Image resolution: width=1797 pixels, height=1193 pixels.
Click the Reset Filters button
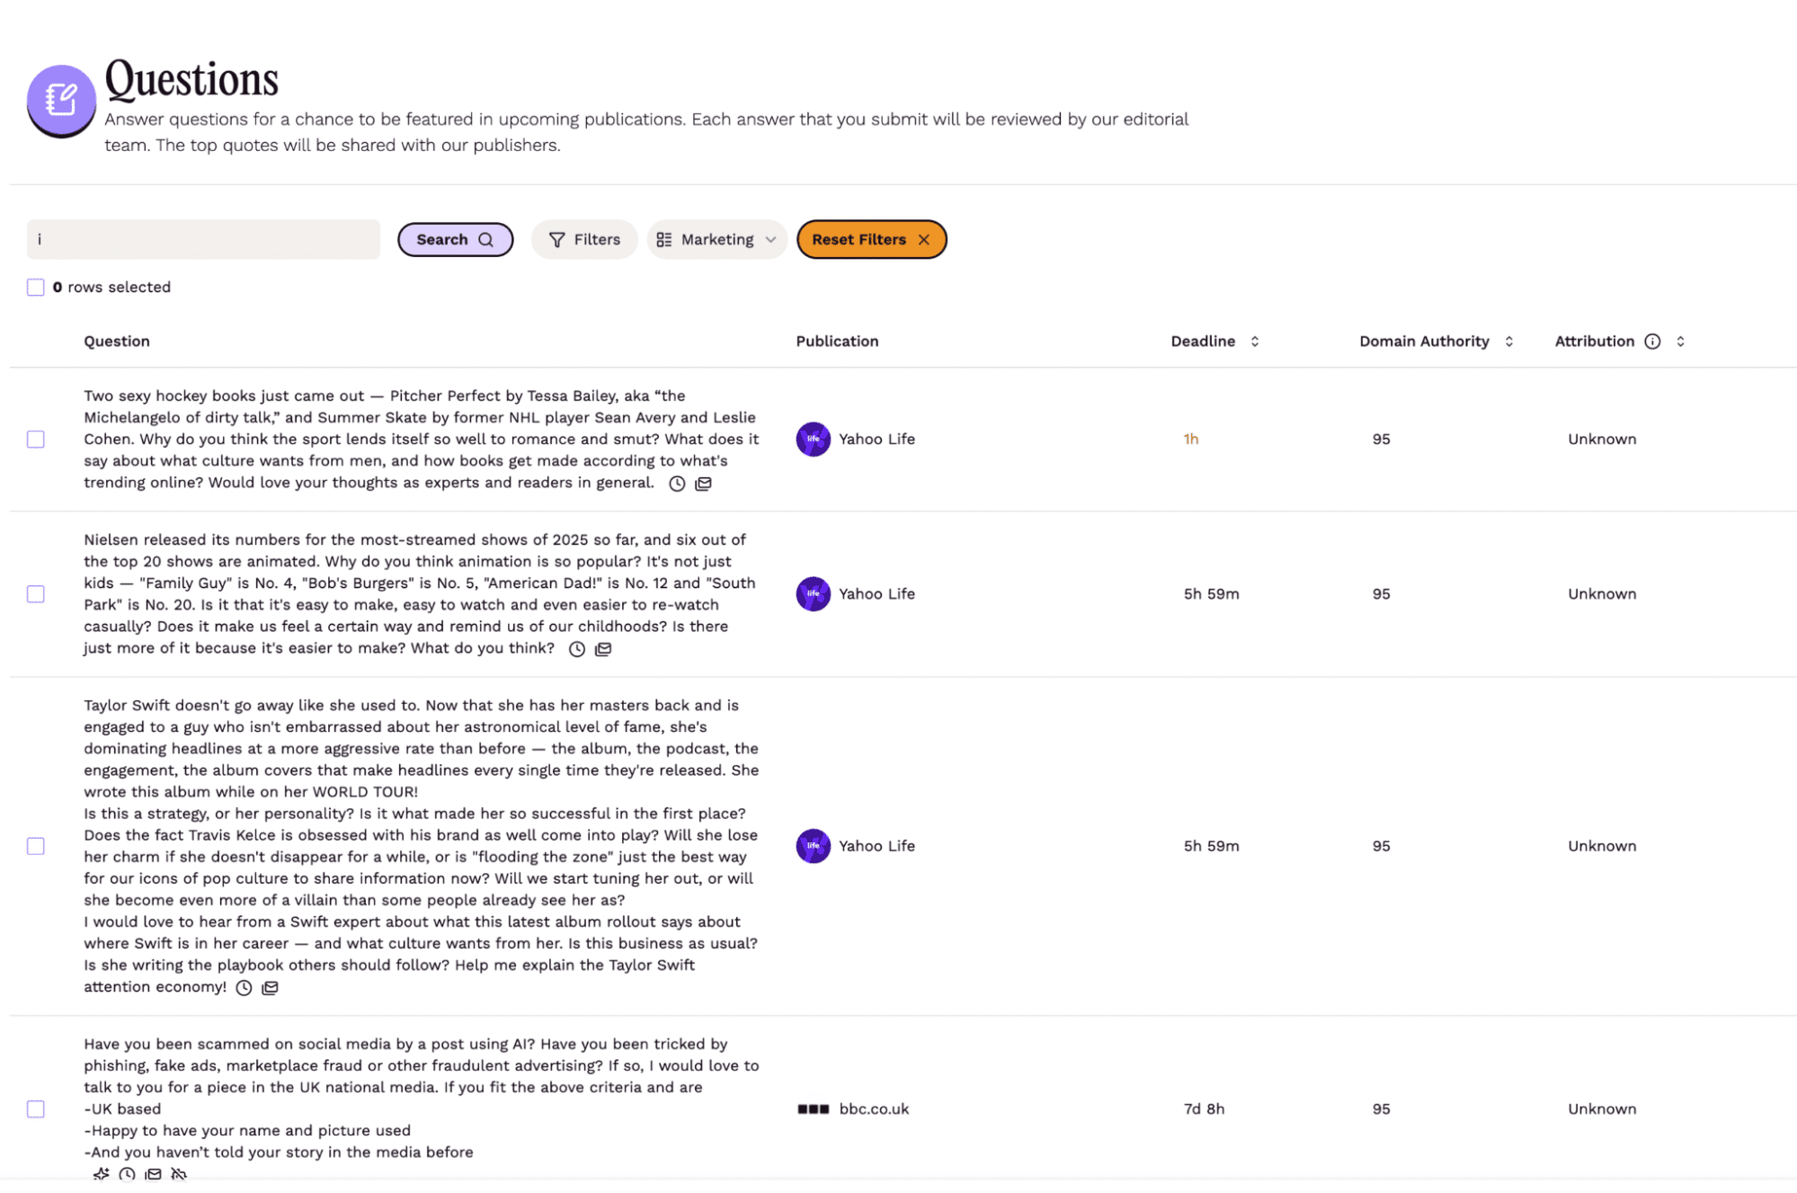[x=871, y=240]
